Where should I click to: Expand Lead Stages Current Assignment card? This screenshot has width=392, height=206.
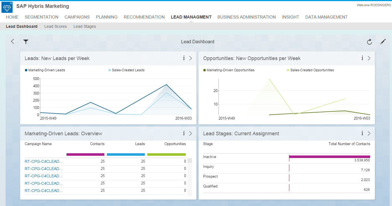[x=369, y=133]
